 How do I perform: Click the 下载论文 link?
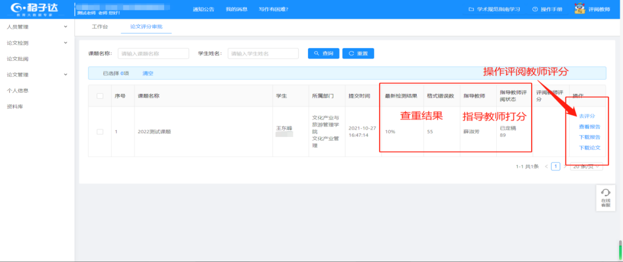click(589, 148)
